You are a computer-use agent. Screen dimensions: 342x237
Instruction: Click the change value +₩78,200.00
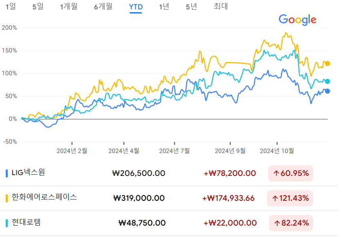pyautogui.click(x=229, y=173)
